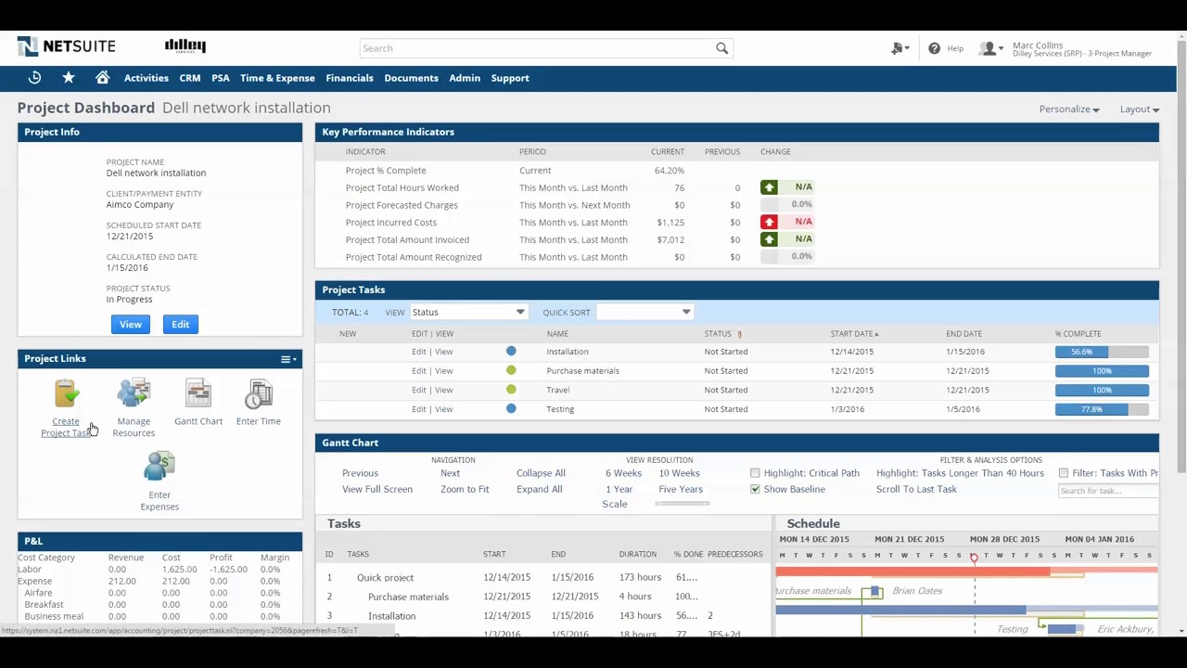The width and height of the screenshot is (1187, 668).
Task: Click the Search for task field
Action: coord(1108,491)
